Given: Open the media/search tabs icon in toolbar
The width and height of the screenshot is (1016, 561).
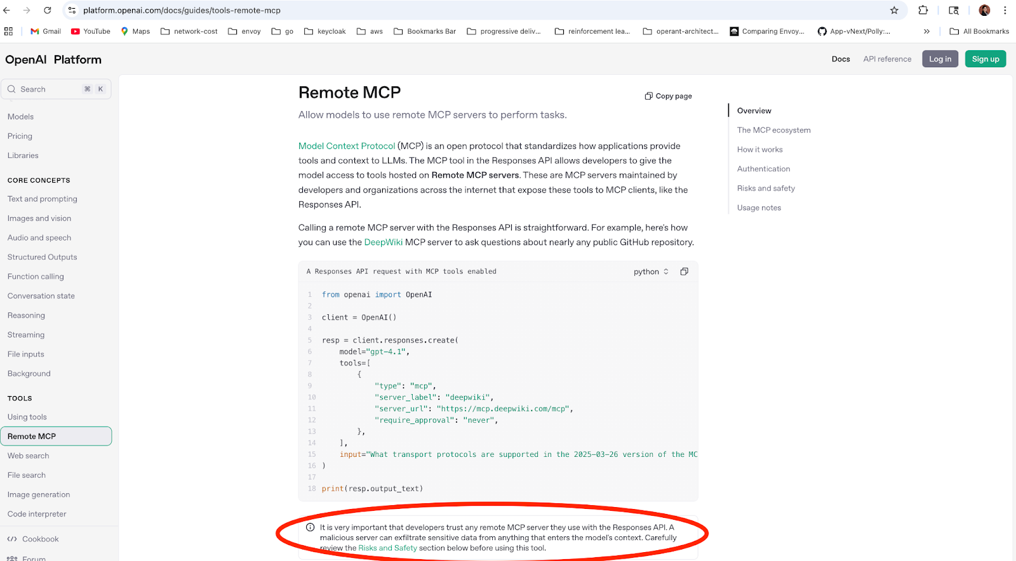Looking at the screenshot, I should click(954, 10).
